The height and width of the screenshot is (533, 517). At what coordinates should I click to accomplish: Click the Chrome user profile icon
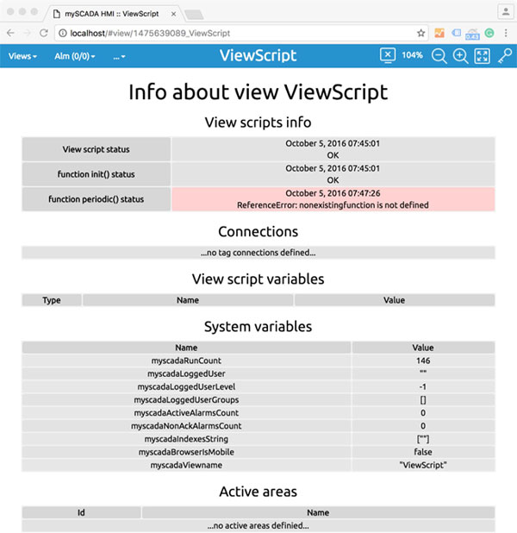pos(506,11)
